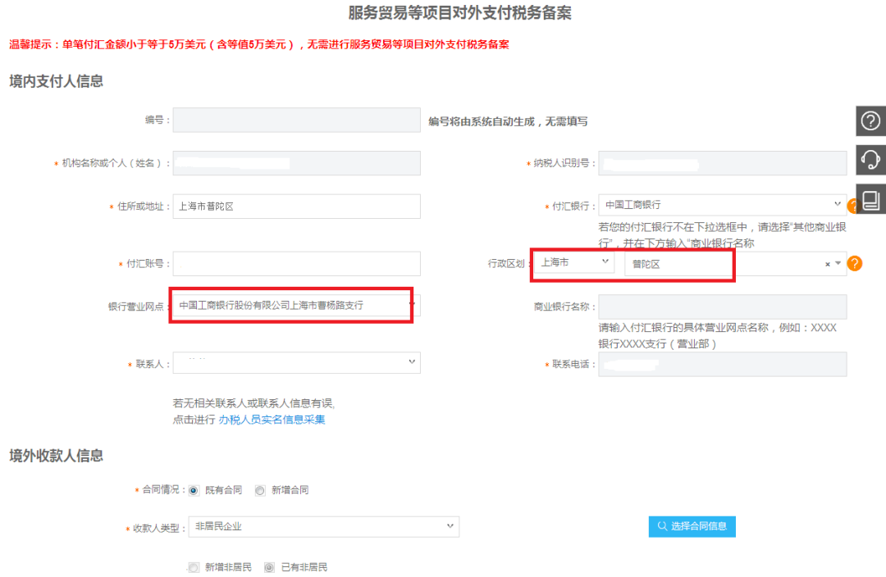This screenshot has width=886, height=577.
Task: Select the 既有合同 radio button
Action: [x=193, y=489]
